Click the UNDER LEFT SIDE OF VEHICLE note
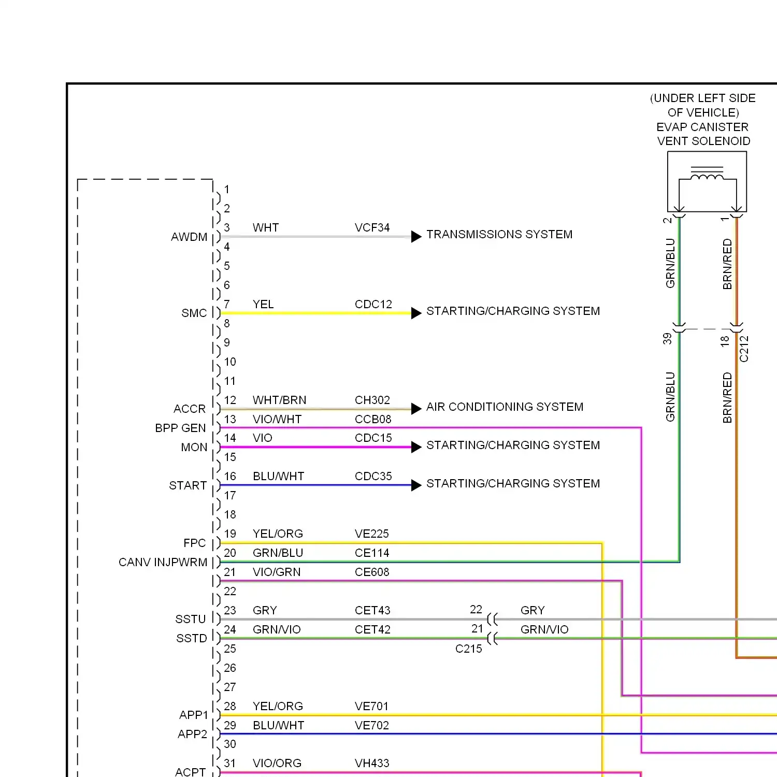 pos(703,106)
